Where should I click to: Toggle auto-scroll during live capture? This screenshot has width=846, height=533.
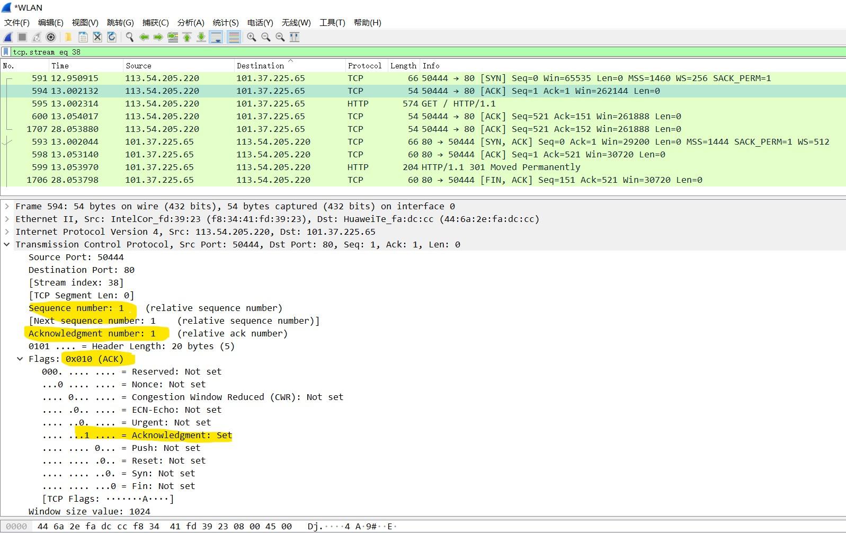(216, 37)
